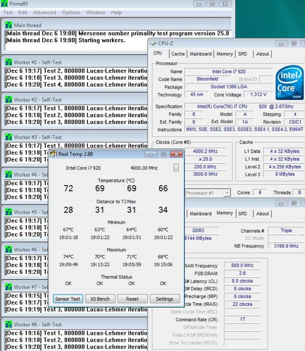This screenshot has width=305, height=351.
Task: Click the Worker #1 Self-Test icon
Action: [9, 62]
